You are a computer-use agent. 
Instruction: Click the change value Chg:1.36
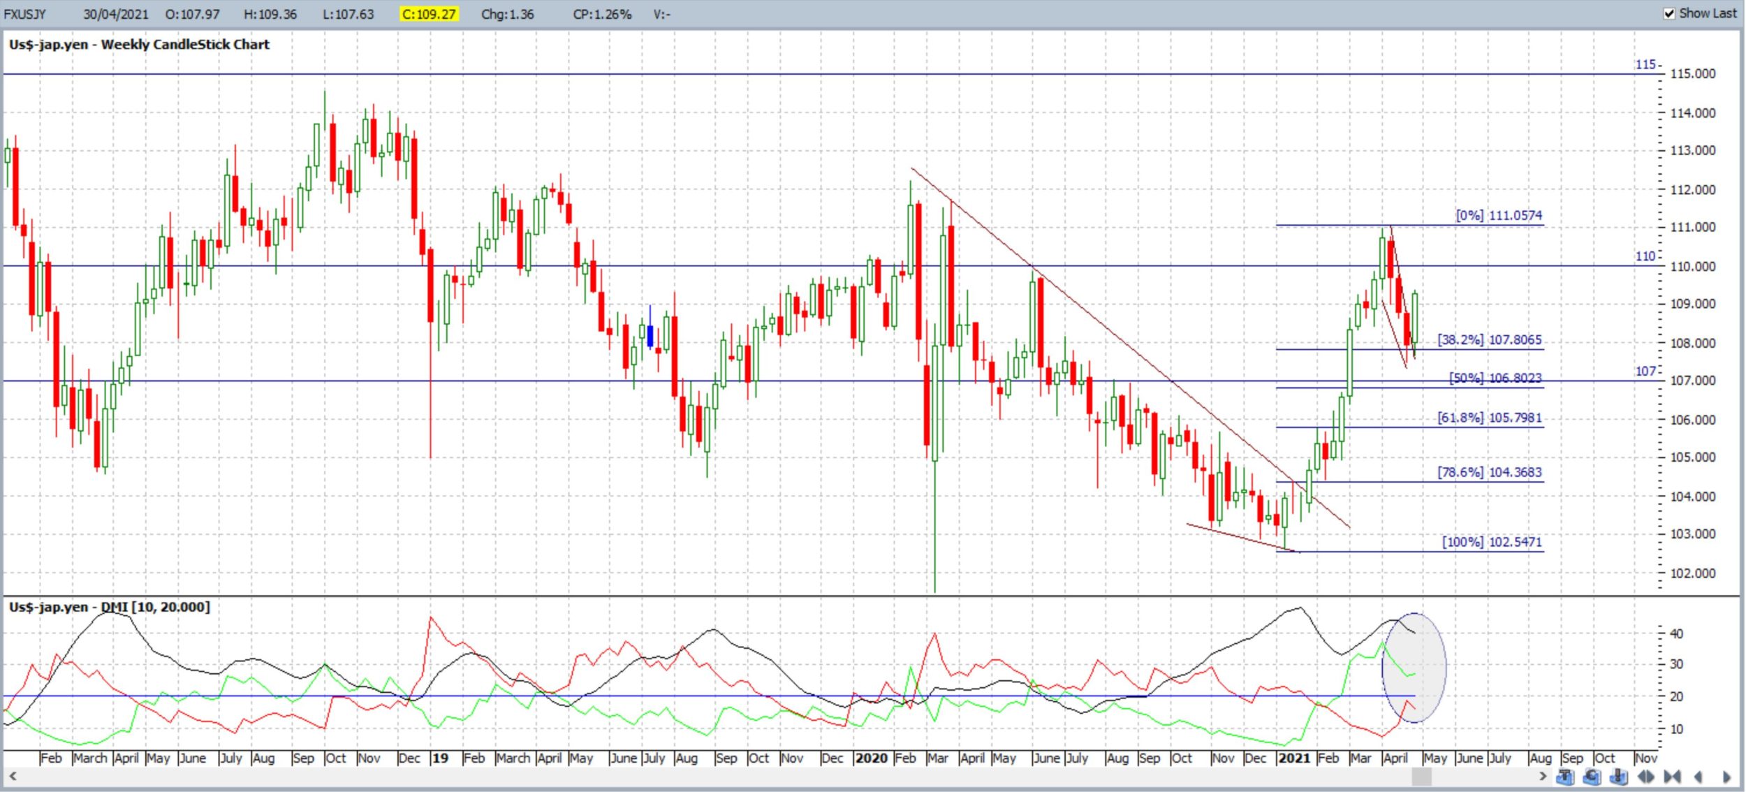pyautogui.click(x=507, y=14)
